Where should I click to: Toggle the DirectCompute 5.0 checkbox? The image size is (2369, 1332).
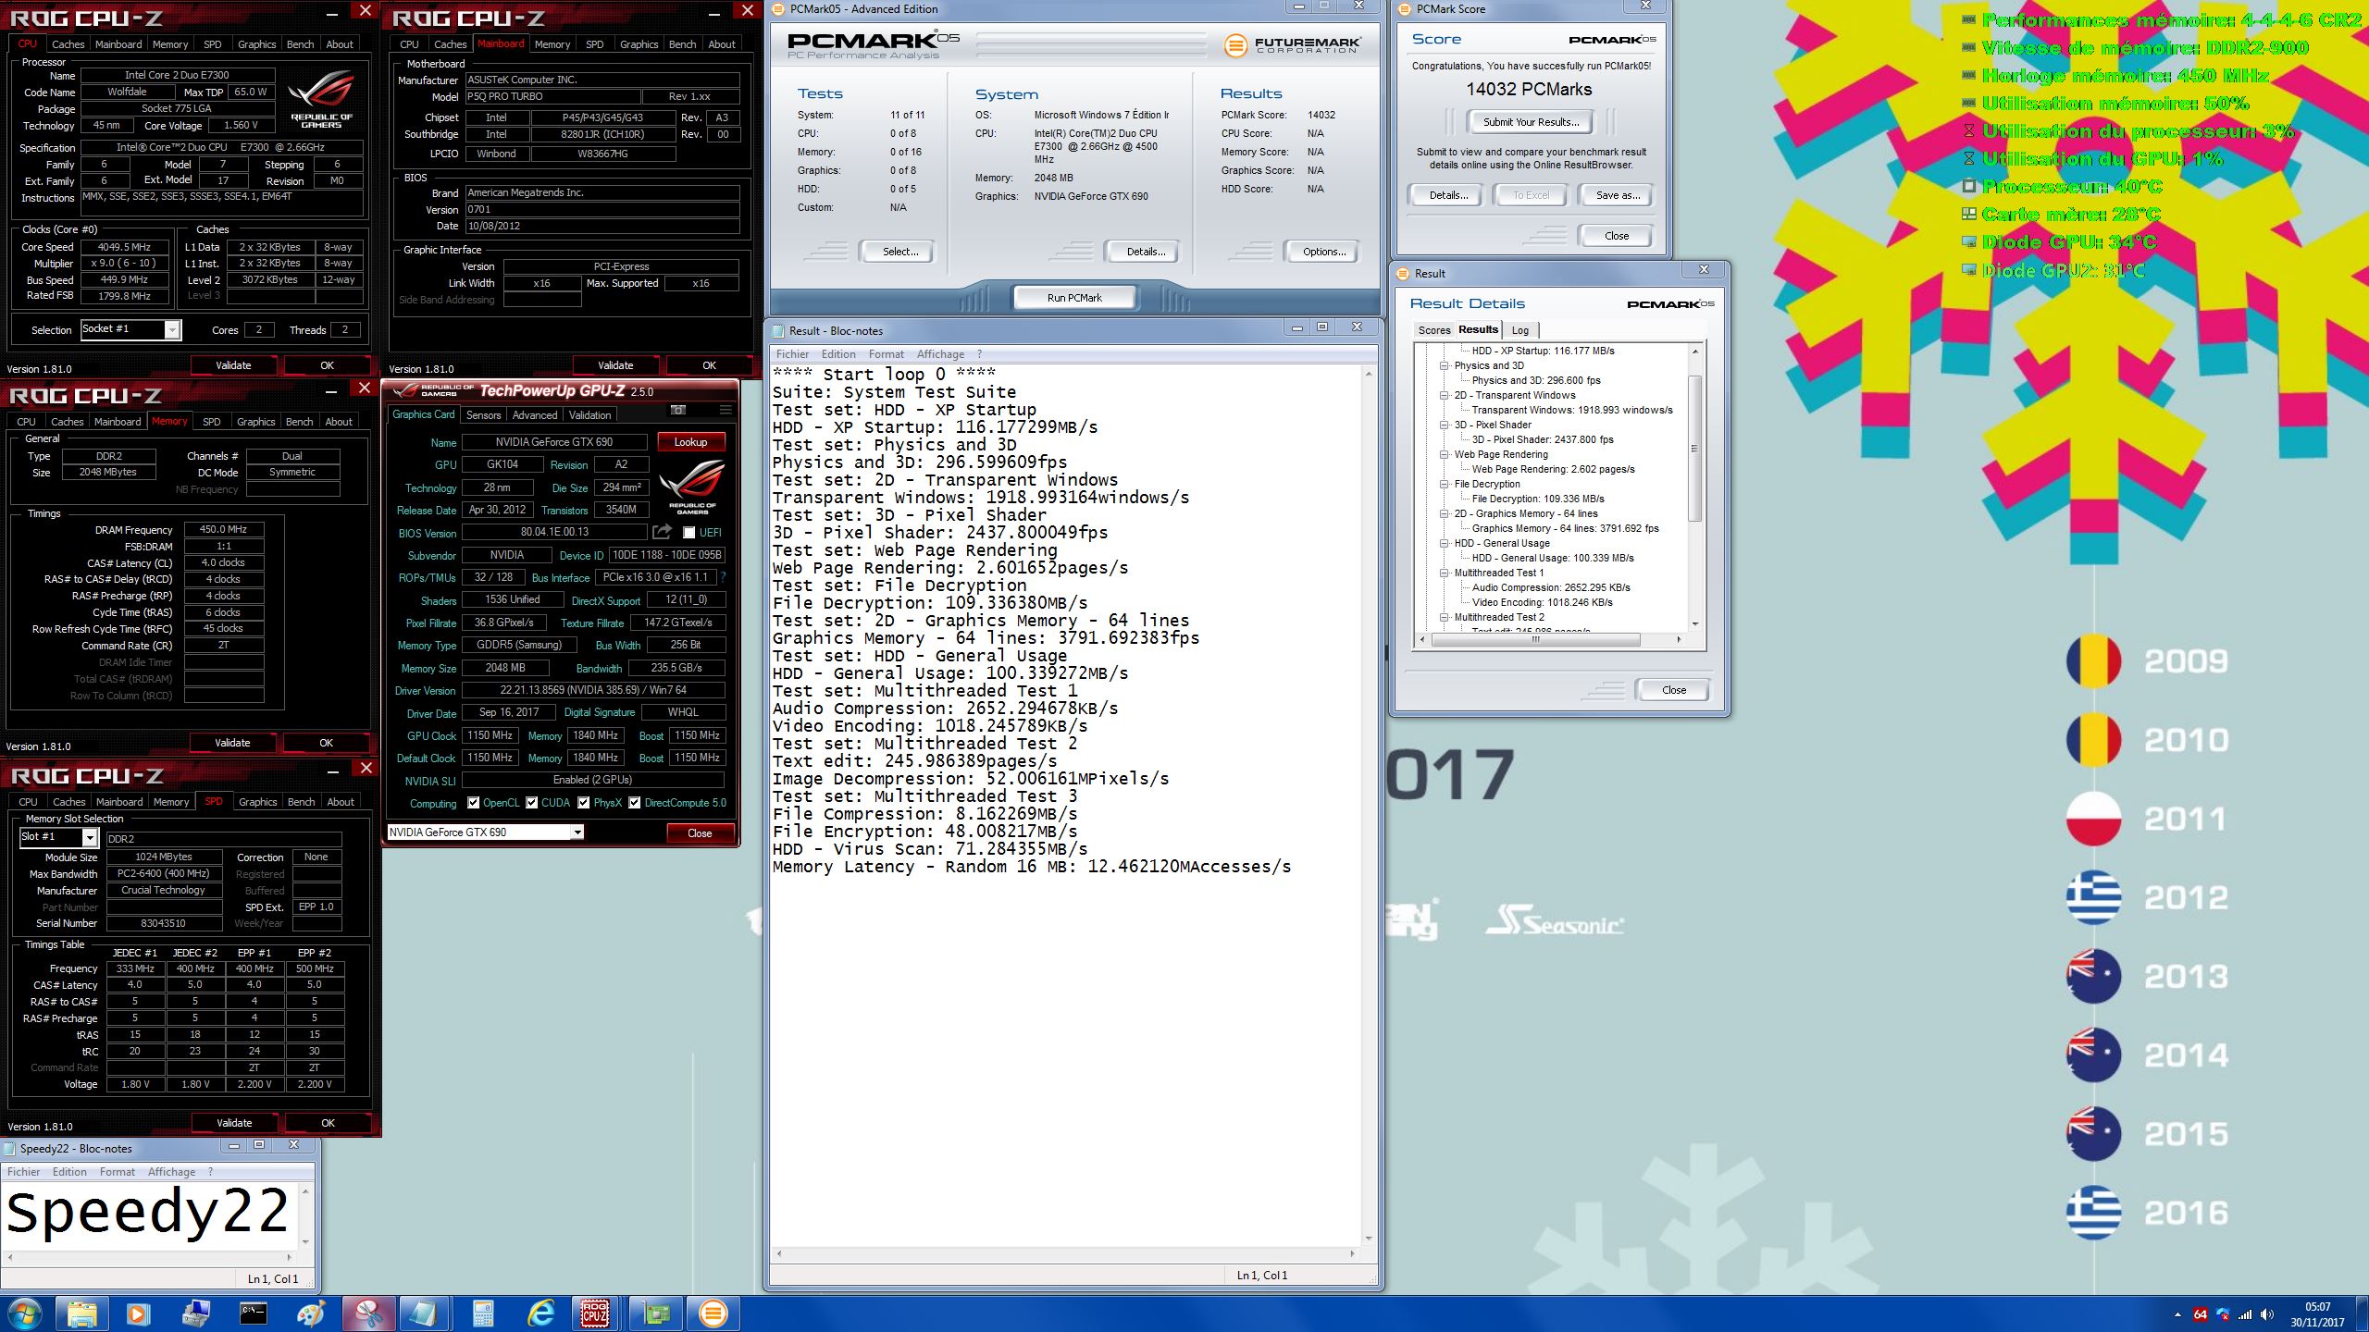pos(634,803)
